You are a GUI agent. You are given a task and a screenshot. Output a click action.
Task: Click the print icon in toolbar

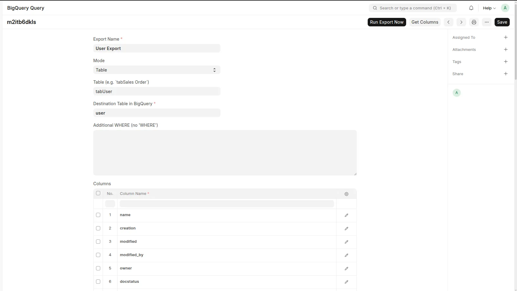click(474, 22)
